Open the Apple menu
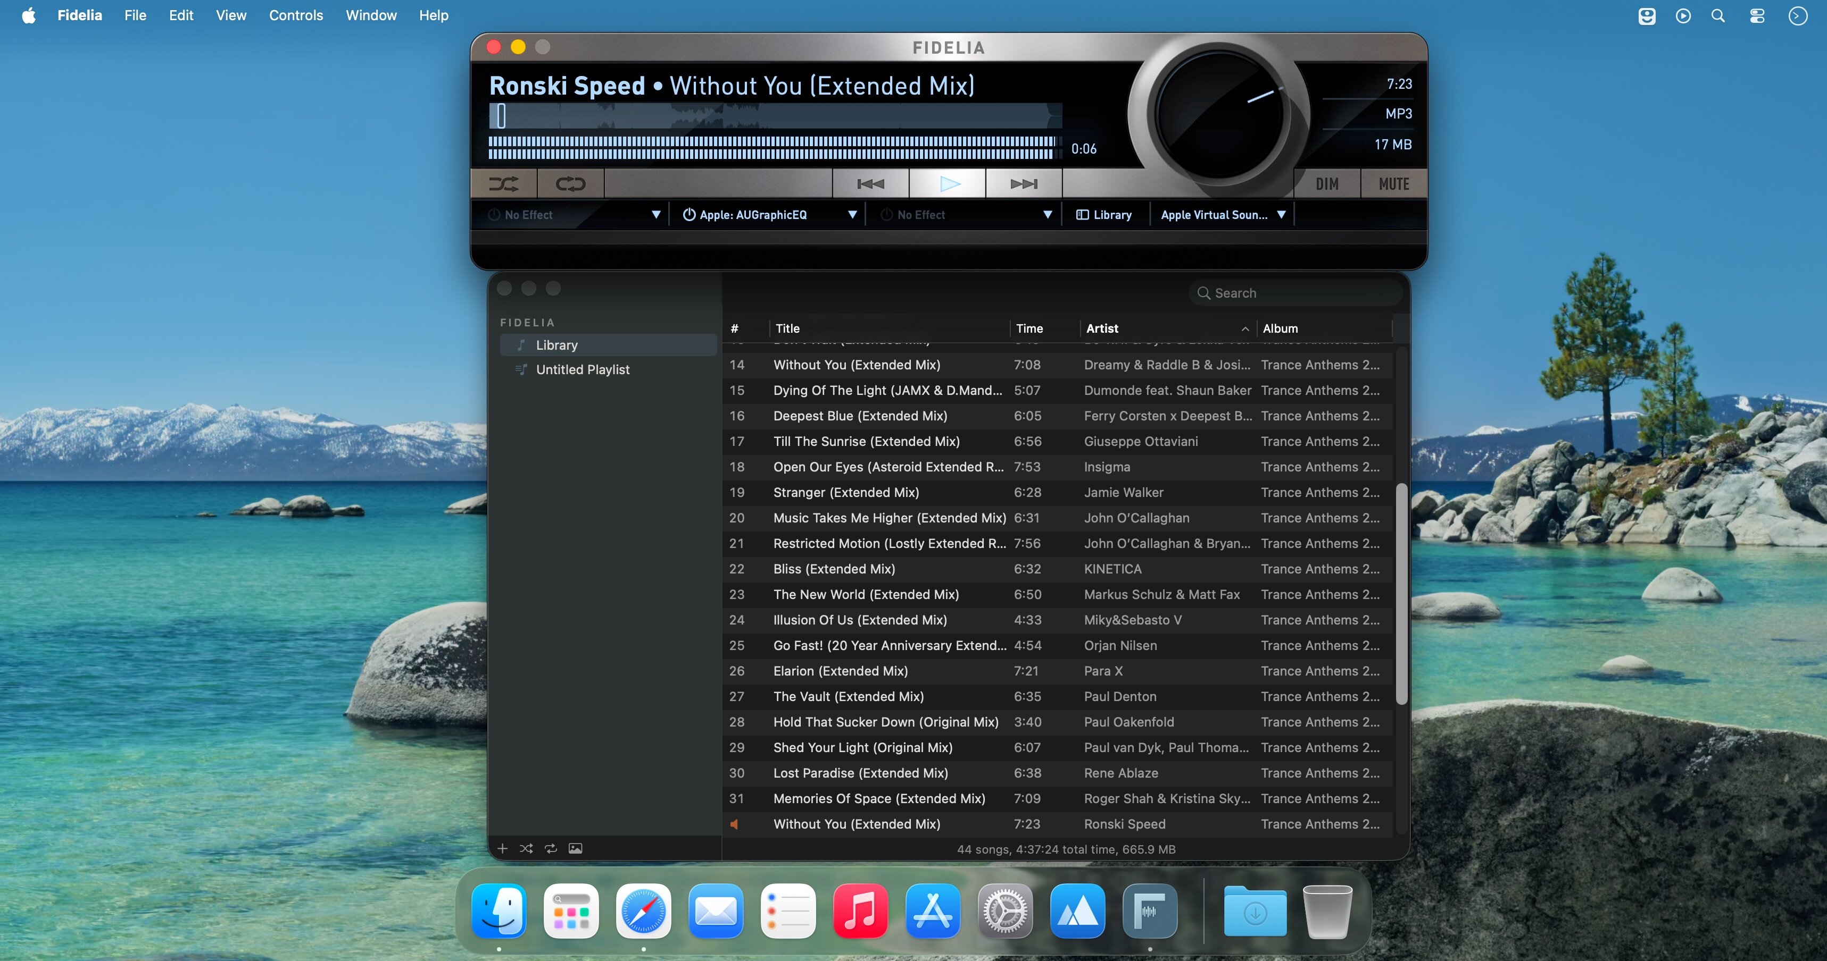The height and width of the screenshot is (961, 1827). click(28, 15)
